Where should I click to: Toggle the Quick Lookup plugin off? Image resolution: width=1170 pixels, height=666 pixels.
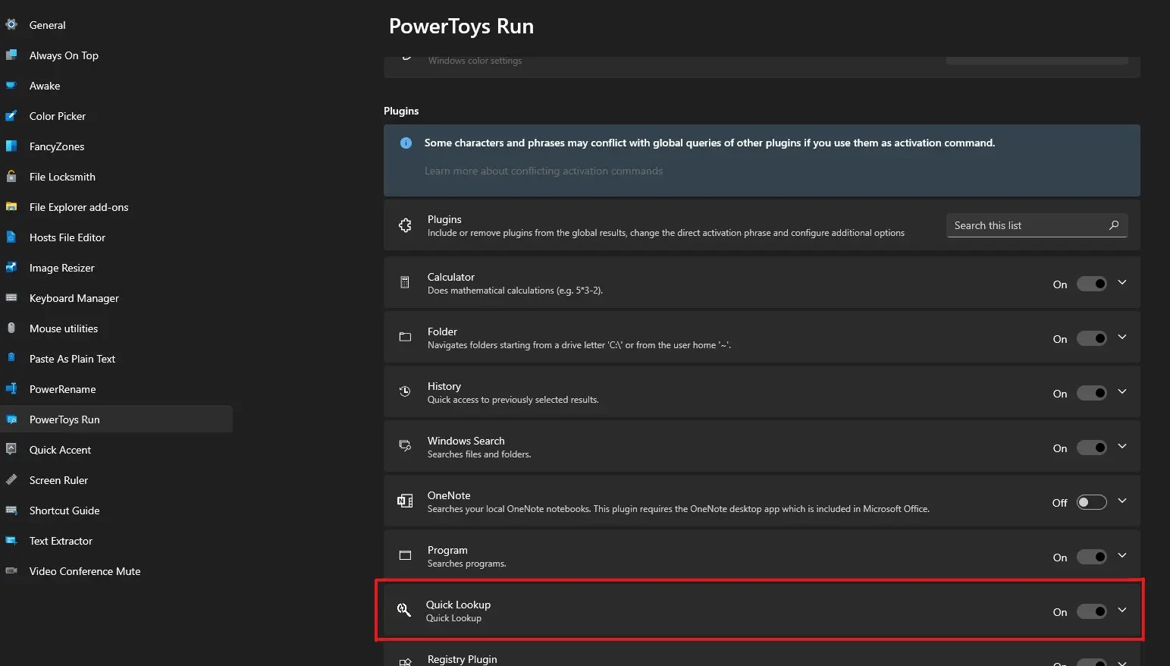pyautogui.click(x=1092, y=611)
